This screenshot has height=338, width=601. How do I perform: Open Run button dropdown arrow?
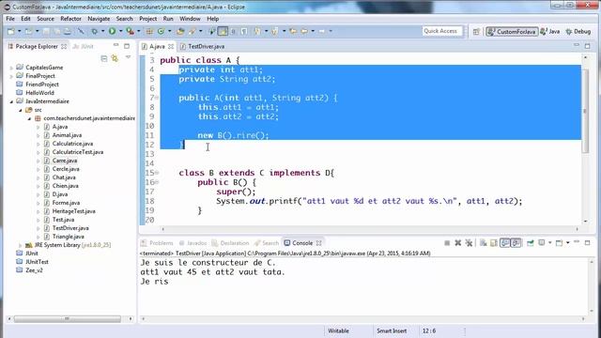pos(121,31)
